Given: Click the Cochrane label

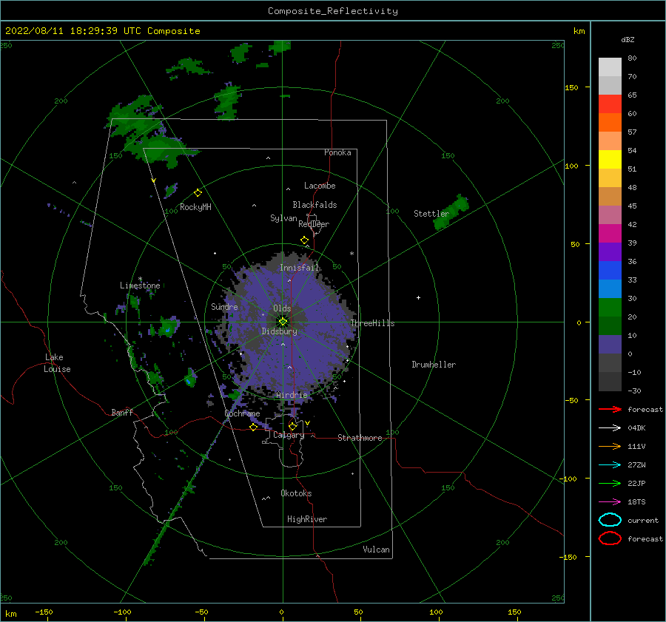Looking at the screenshot, I should click(242, 413).
